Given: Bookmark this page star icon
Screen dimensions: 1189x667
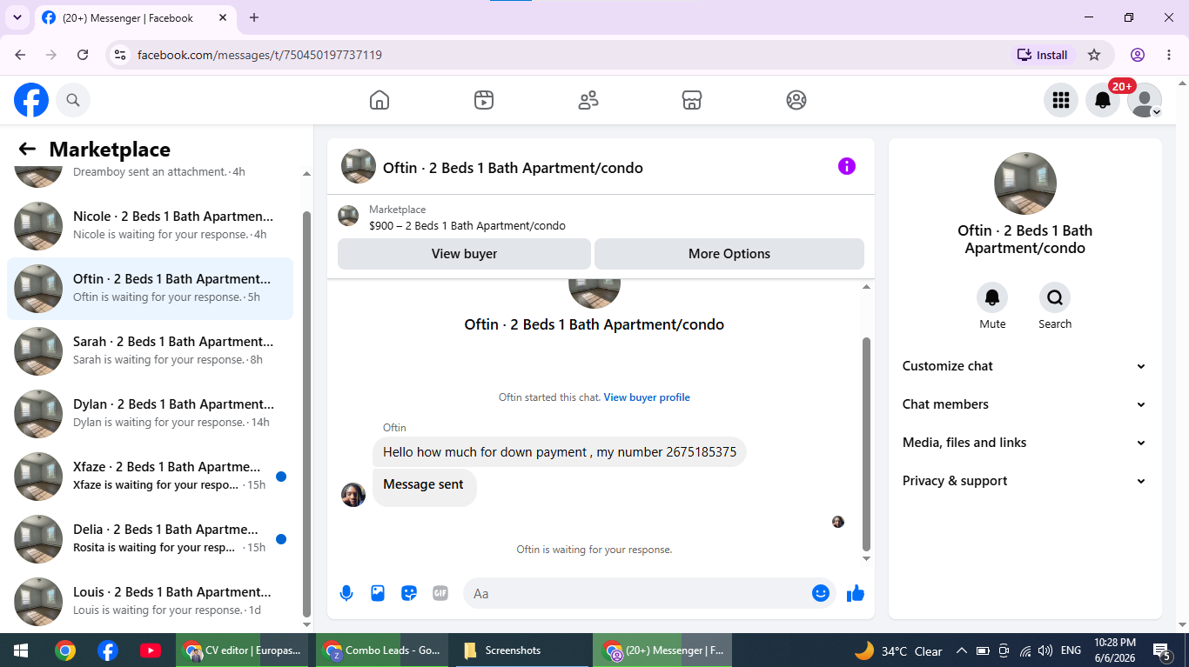Looking at the screenshot, I should click(x=1094, y=55).
